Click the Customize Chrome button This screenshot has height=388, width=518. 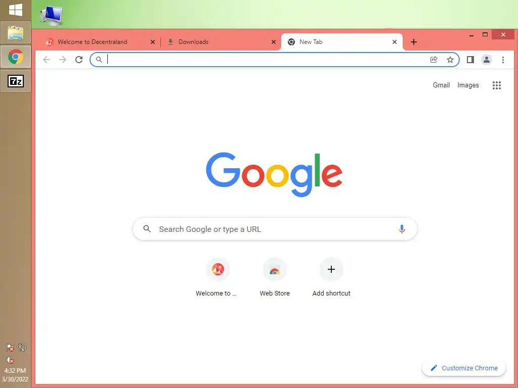pyautogui.click(x=464, y=368)
